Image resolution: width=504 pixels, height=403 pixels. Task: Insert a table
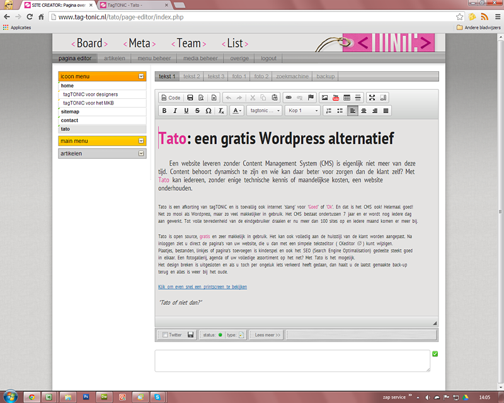pyautogui.click(x=347, y=98)
